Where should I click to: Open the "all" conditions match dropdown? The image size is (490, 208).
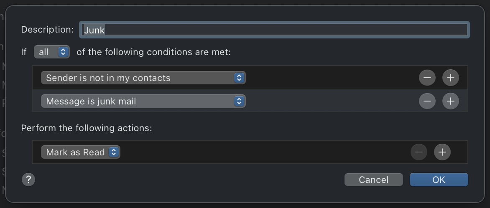52,52
